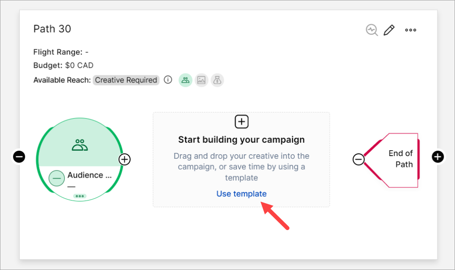Click the black plus button right of End of Path
Image resolution: width=455 pixels, height=270 pixels.
(438, 157)
